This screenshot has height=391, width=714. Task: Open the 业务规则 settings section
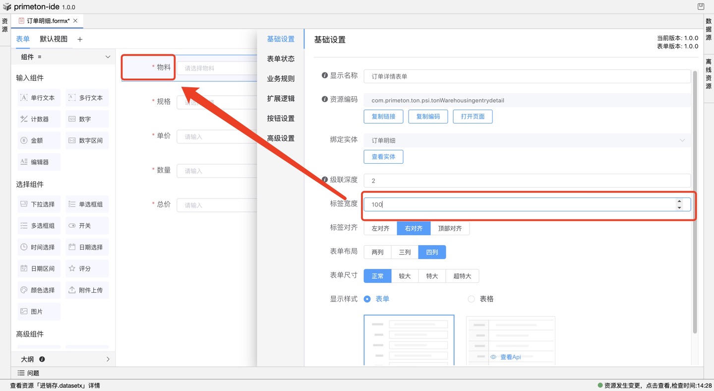[x=281, y=78]
